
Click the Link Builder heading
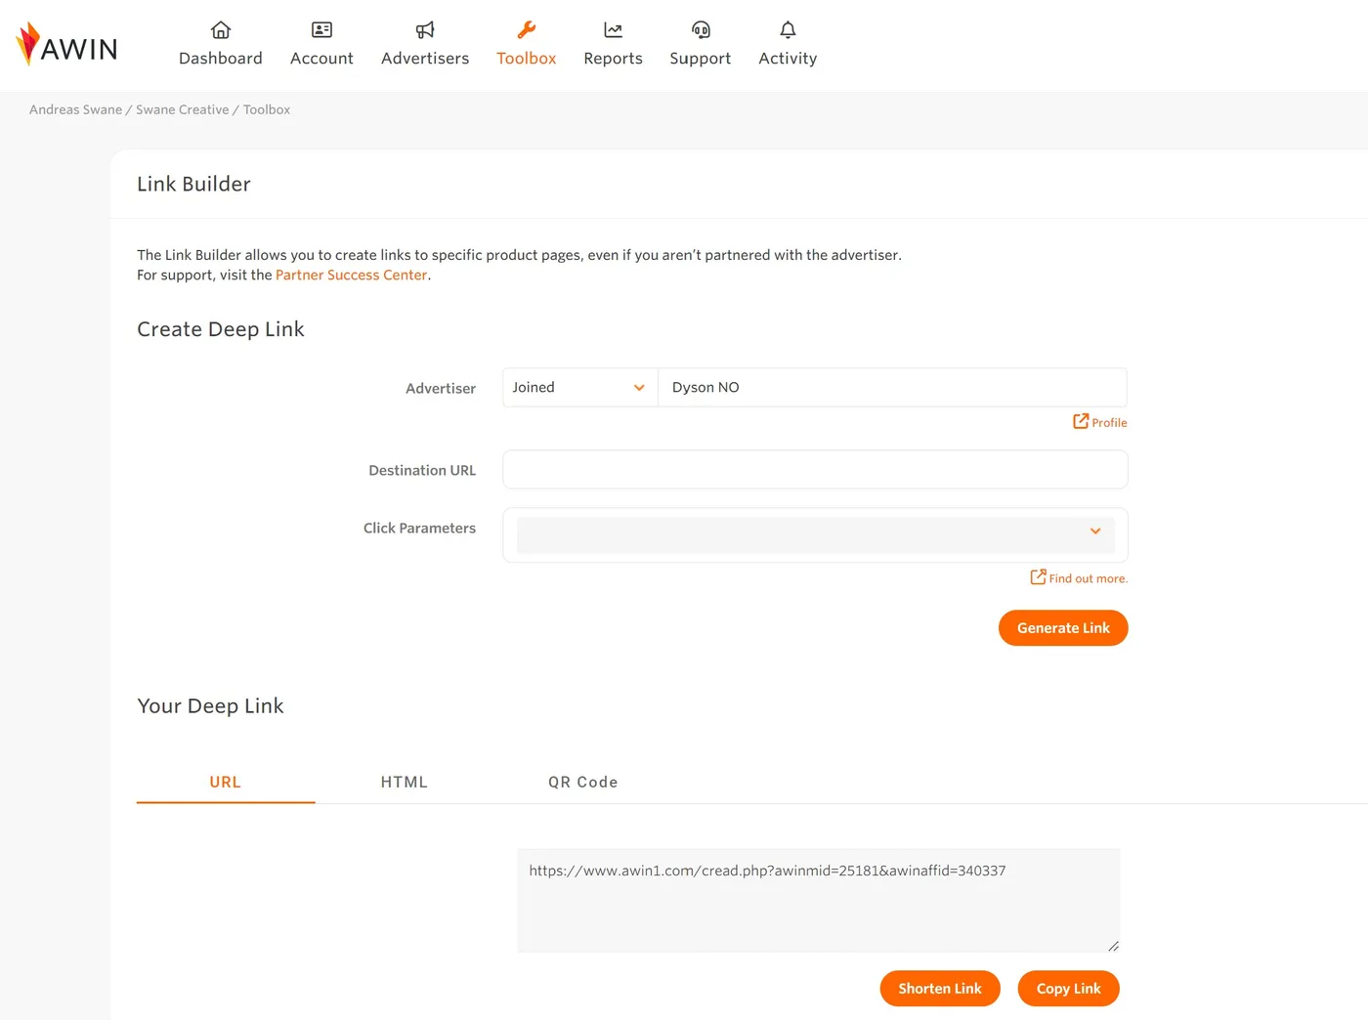193,184
